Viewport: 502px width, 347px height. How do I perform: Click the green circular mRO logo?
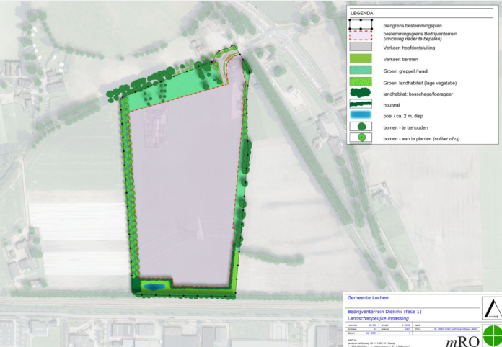click(493, 335)
